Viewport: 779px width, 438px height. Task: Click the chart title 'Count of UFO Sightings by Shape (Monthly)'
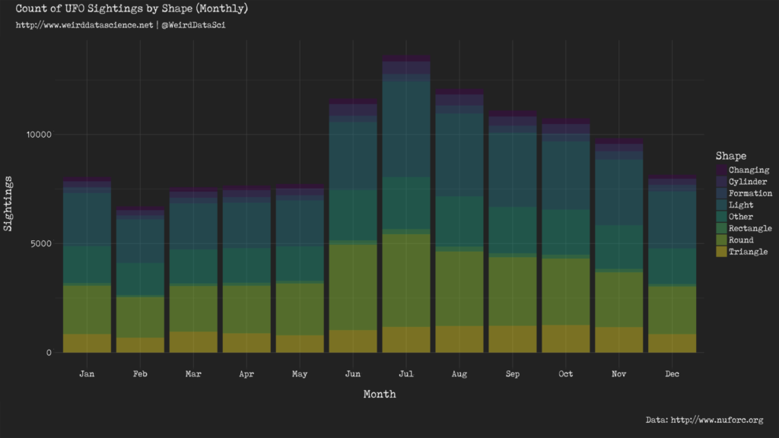point(132,8)
